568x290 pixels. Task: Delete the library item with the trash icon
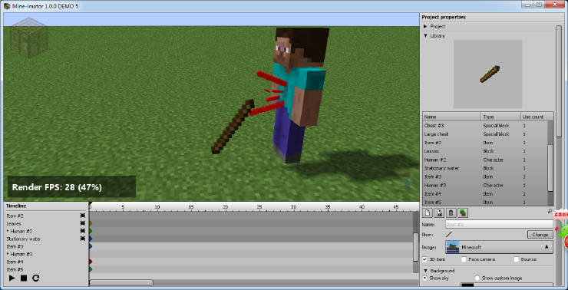(x=451, y=213)
